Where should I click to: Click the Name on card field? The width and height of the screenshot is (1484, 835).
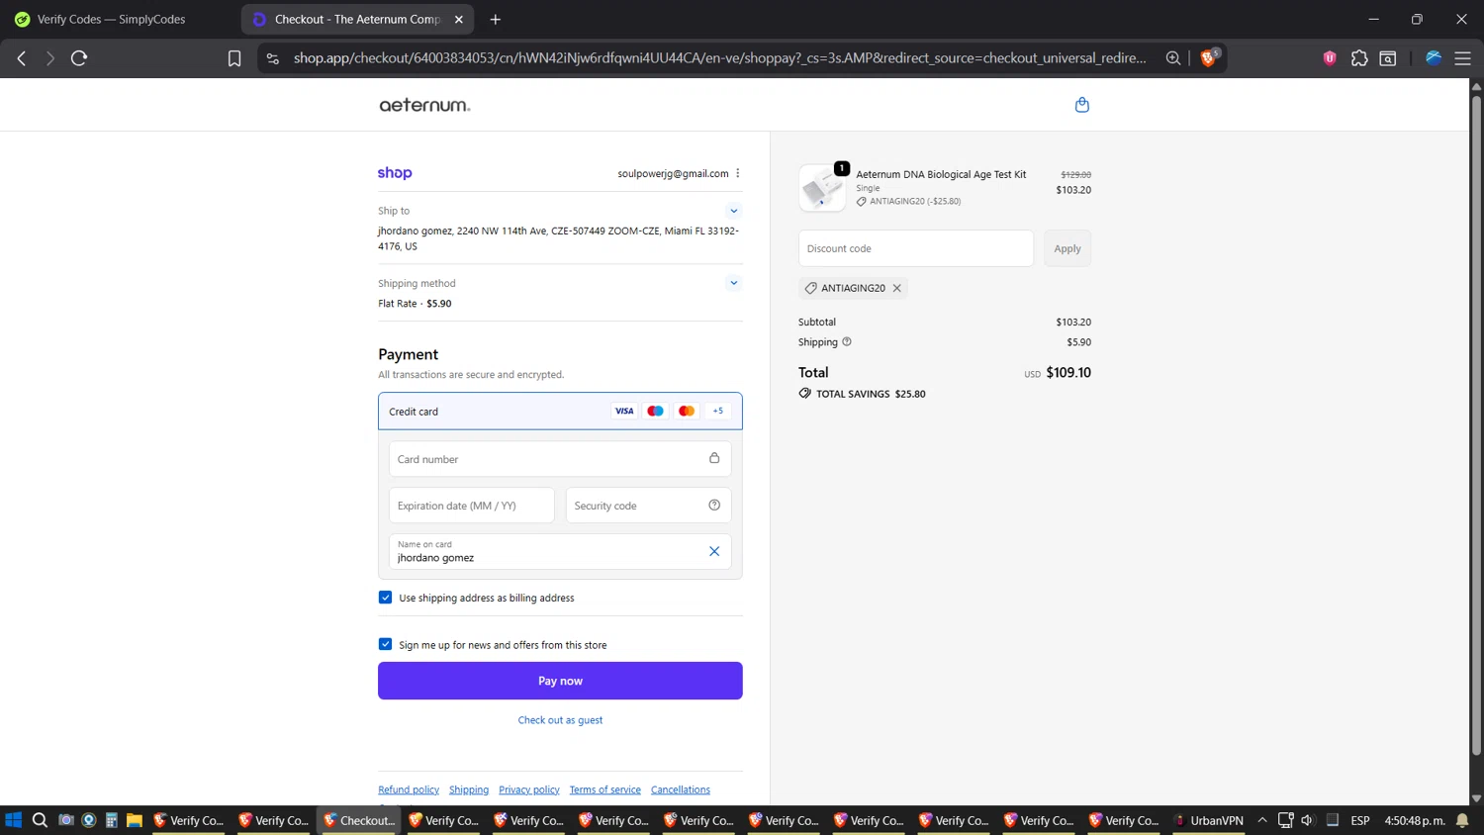560,552
